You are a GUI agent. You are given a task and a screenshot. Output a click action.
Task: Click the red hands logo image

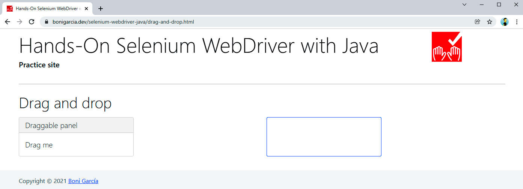(x=446, y=47)
